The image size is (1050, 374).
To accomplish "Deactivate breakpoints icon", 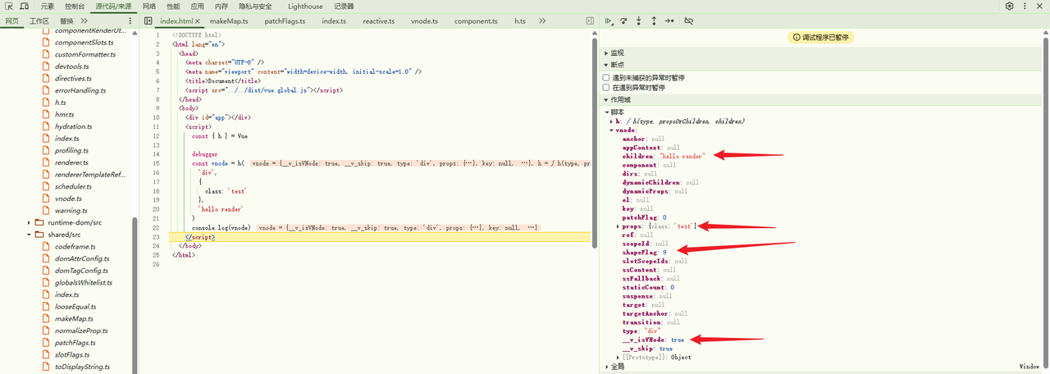I will pos(688,21).
